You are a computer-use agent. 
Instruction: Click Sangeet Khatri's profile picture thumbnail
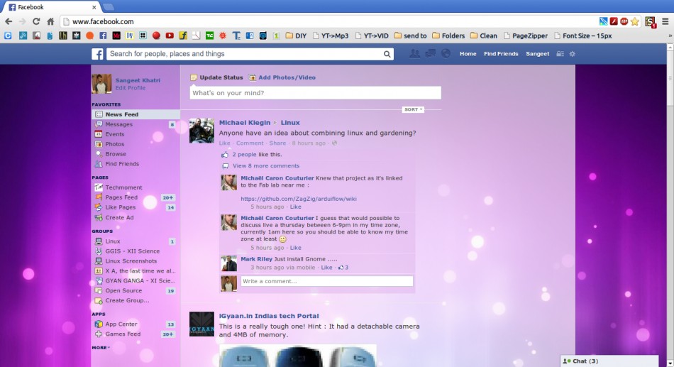[101, 84]
